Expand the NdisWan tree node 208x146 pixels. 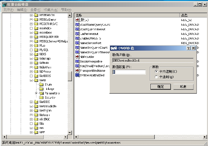click(x=31, y=67)
